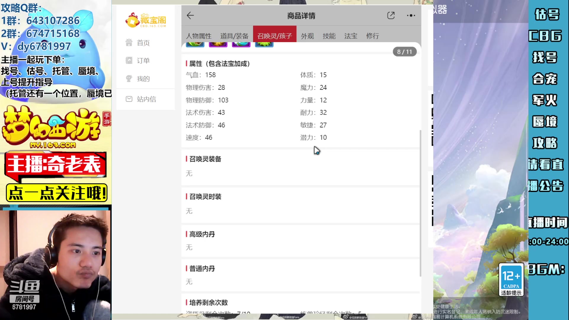Open 首页 link in the sidebar
This screenshot has height=320, width=569.
pos(143,42)
